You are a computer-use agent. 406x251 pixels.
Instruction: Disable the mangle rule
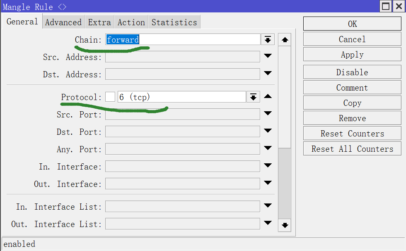pos(352,72)
